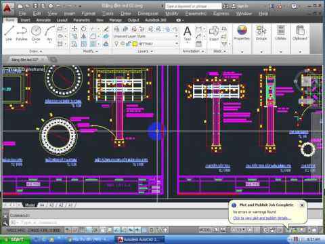
Task: Click the Save icon in Quick Access toolbar
Action: point(36,6)
